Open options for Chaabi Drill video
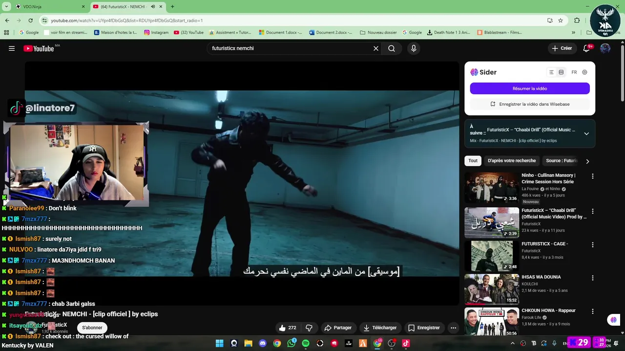 [x=593, y=211]
